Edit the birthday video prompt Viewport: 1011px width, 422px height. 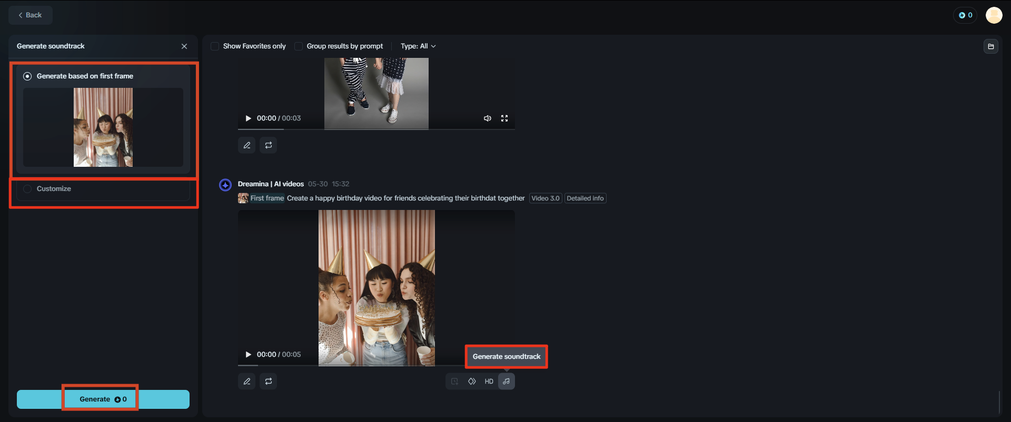coord(246,381)
